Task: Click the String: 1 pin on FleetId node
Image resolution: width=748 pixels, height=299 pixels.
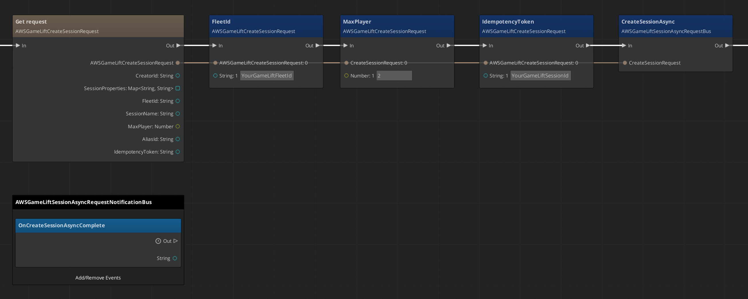Action: [215, 75]
